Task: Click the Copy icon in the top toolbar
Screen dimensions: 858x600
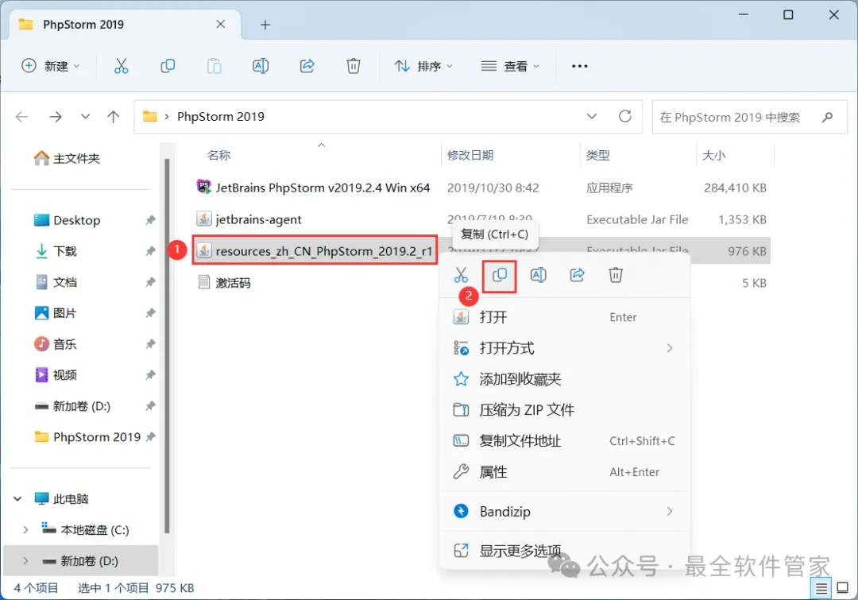Action: [x=168, y=66]
